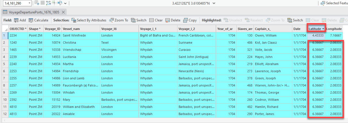Open the map scale dropdown
Screen dimensions: 348x123
[x=29, y=3]
